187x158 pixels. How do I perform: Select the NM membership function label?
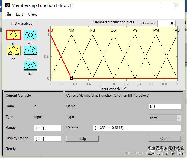(72, 30)
